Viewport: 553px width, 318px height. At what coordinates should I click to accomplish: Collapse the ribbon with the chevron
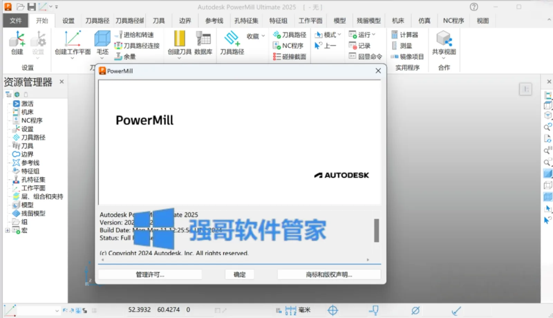(549, 20)
